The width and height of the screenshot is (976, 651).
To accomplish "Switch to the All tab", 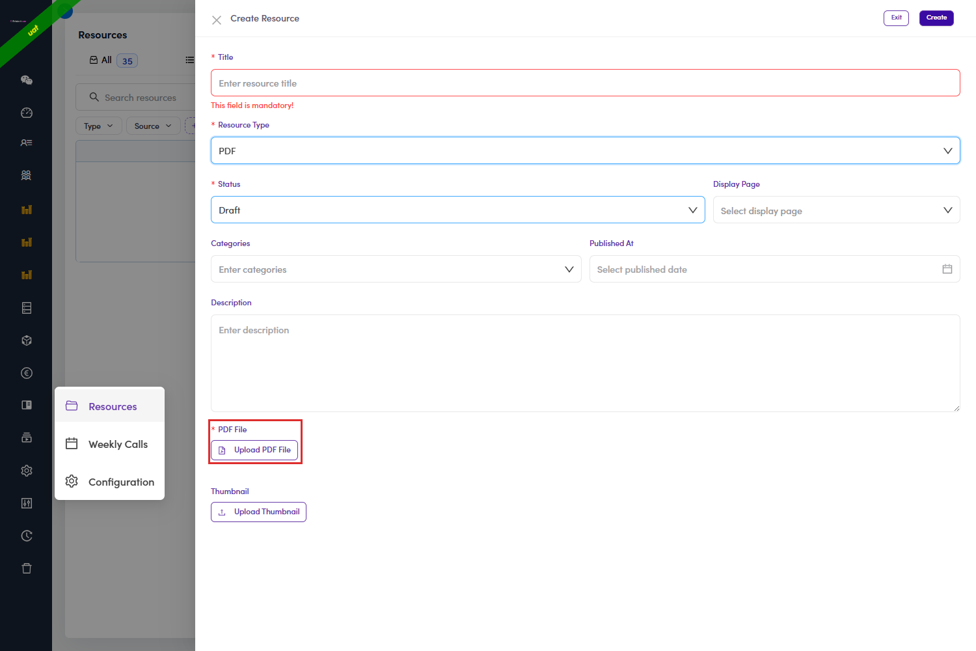I will click(x=113, y=60).
